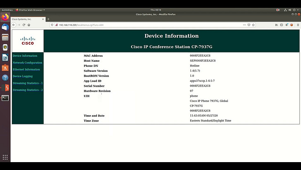Open Ubuntu Software store icon
301x170 pixels.
(5, 68)
